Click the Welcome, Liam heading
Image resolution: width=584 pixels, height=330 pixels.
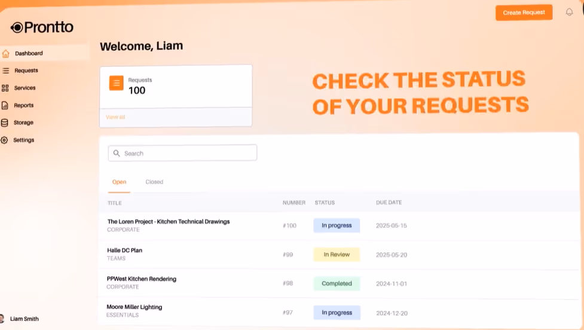point(142,46)
